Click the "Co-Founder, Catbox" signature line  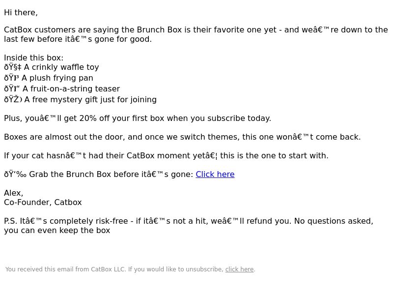coord(43,203)
